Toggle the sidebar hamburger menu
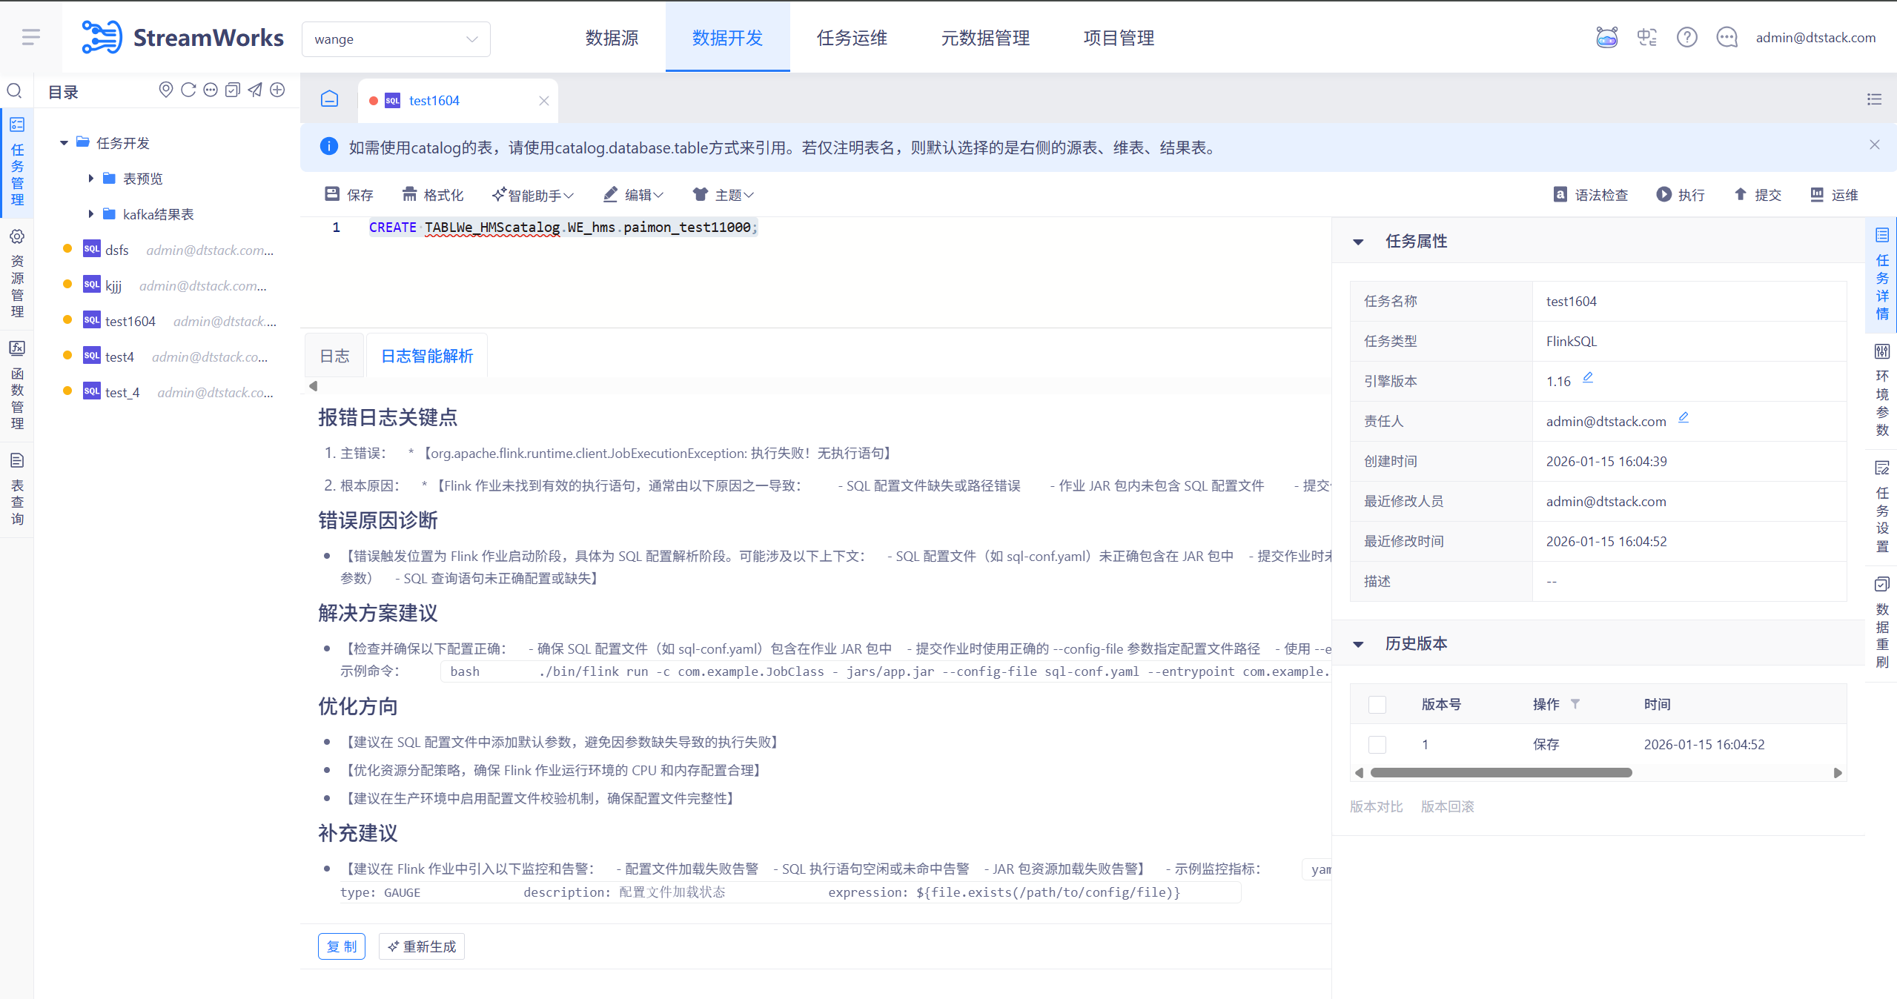 pos(30,37)
